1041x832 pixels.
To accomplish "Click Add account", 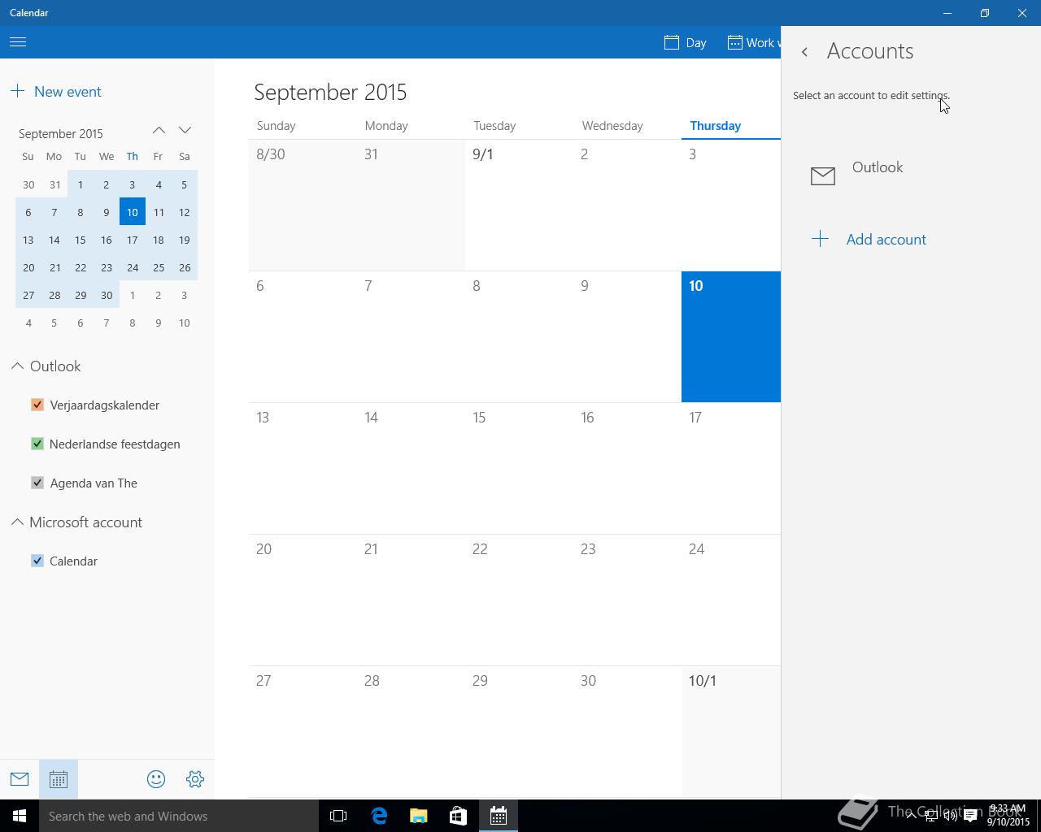I will [x=886, y=239].
